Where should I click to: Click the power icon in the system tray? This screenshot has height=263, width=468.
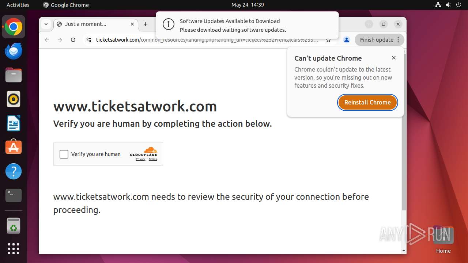click(459, 5)
